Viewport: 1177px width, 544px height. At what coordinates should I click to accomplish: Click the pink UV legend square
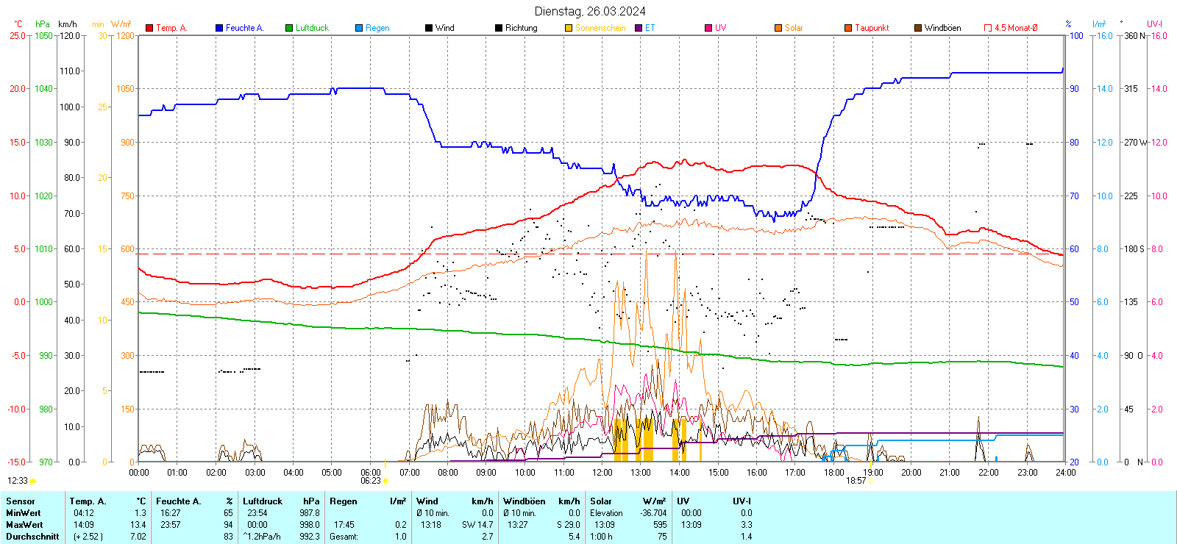(x=708, y=28)
